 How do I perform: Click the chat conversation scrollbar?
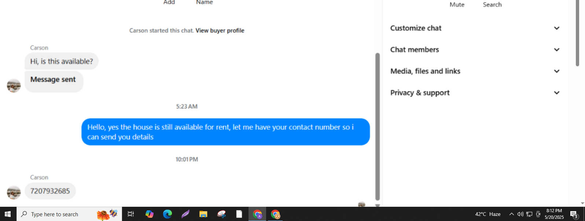pos(378,127)
